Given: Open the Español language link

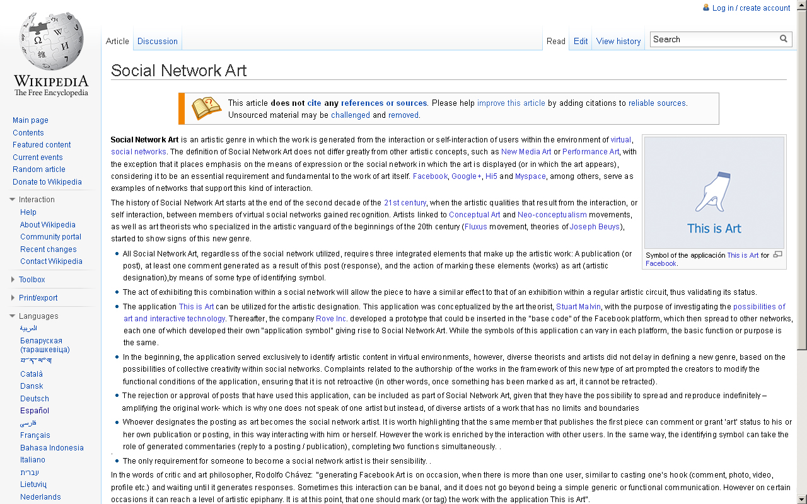Looking at the screenshot, I should [34, 410].
